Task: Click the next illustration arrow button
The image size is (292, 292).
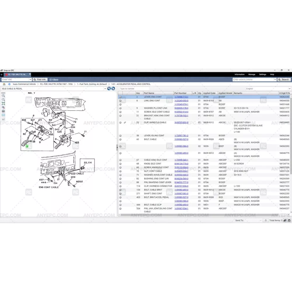Action: tap(113, 88)
